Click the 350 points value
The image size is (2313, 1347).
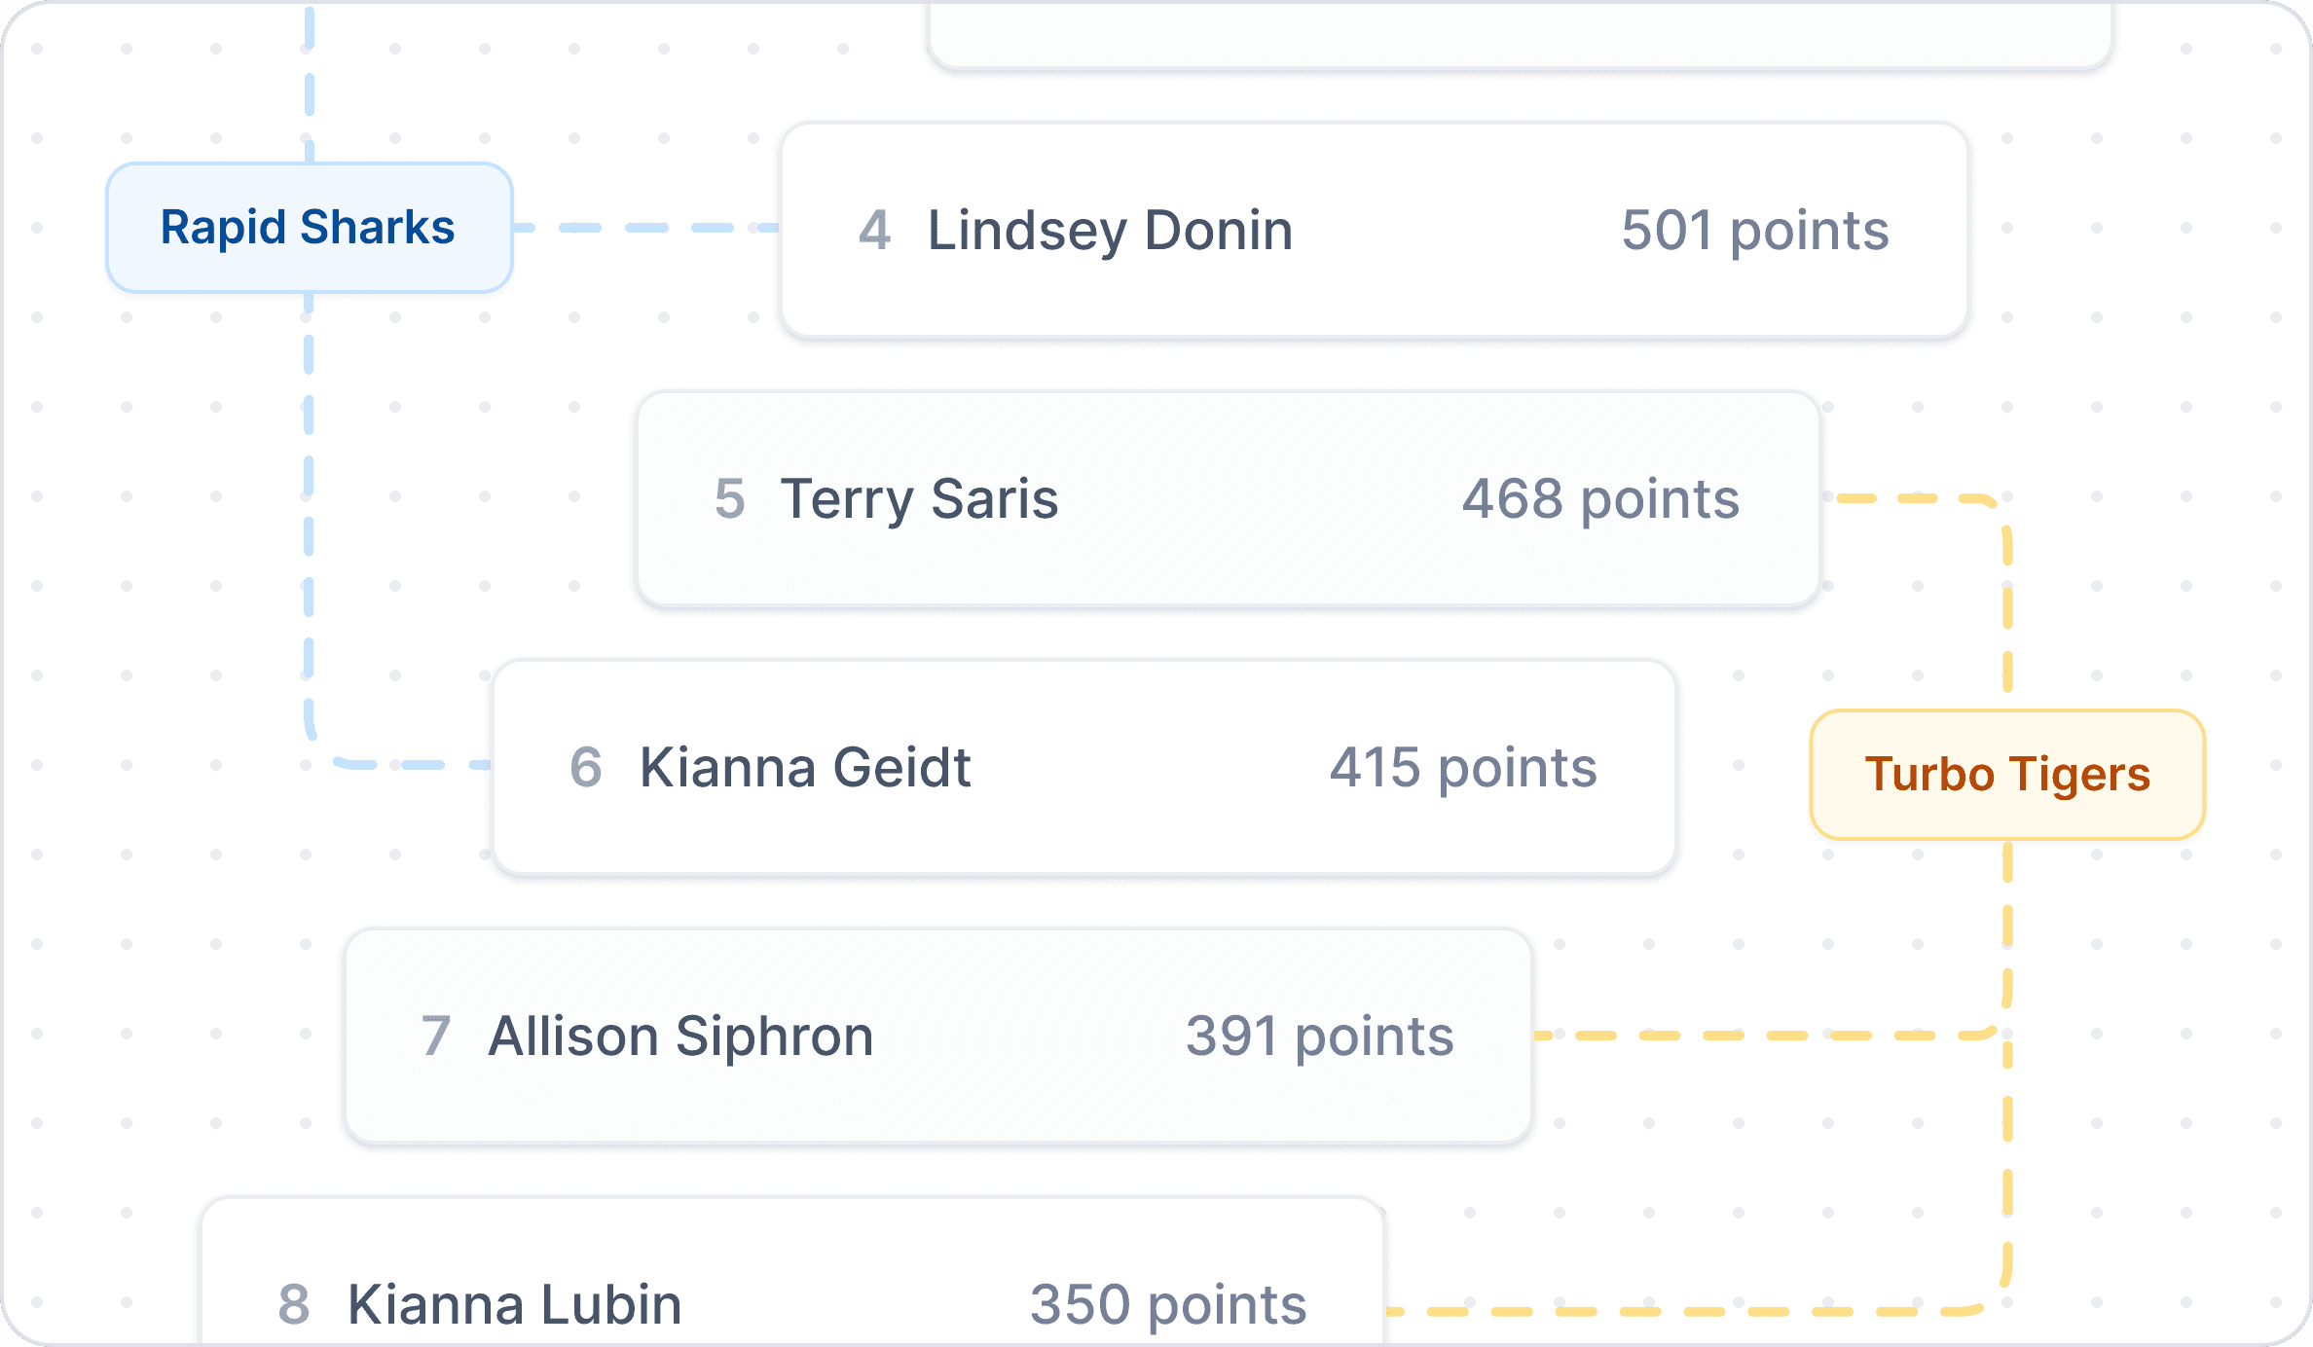(1168, 1305)
